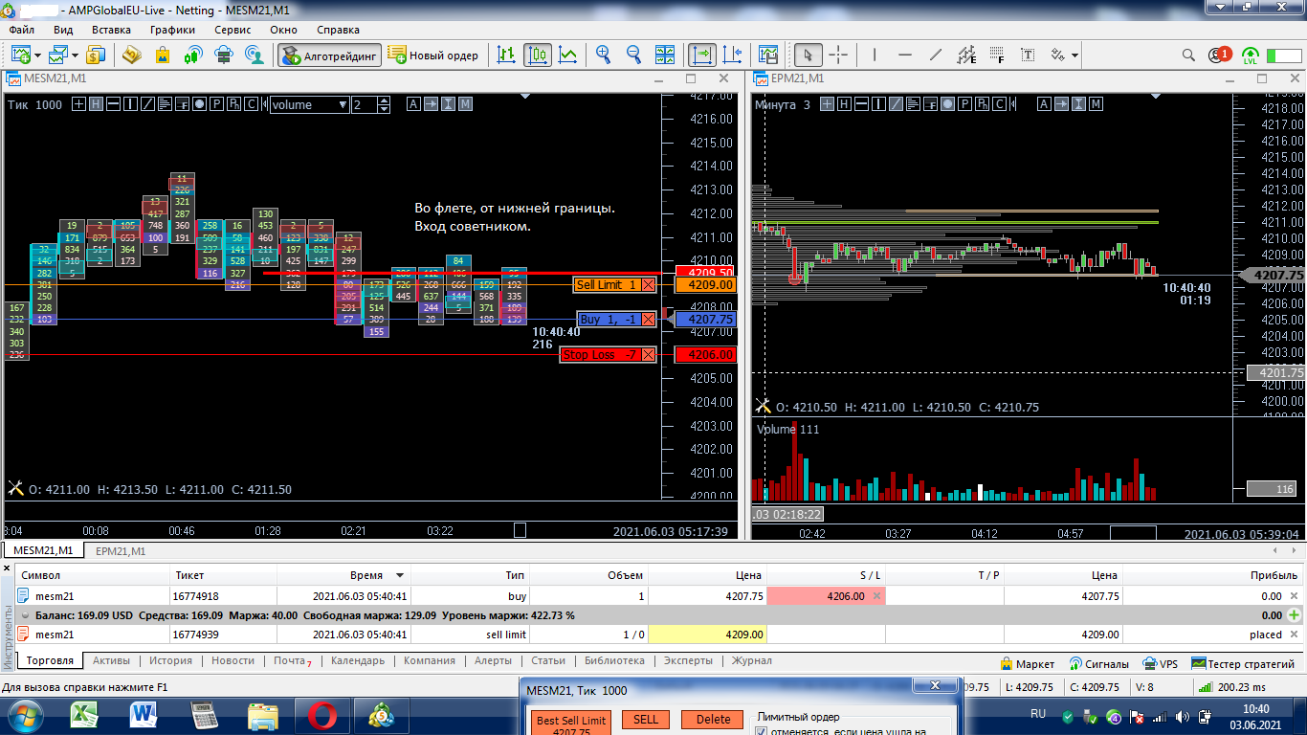Zoom out on the chart

point(633,56)
